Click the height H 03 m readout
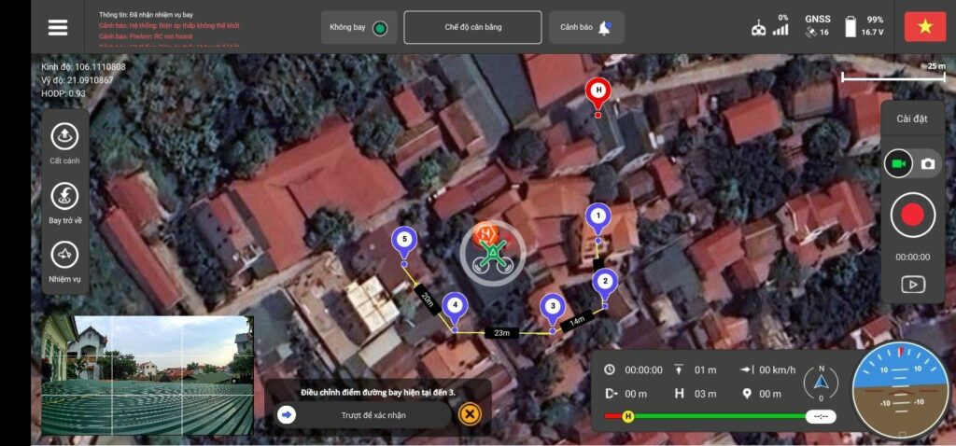 tap(695, 394)
